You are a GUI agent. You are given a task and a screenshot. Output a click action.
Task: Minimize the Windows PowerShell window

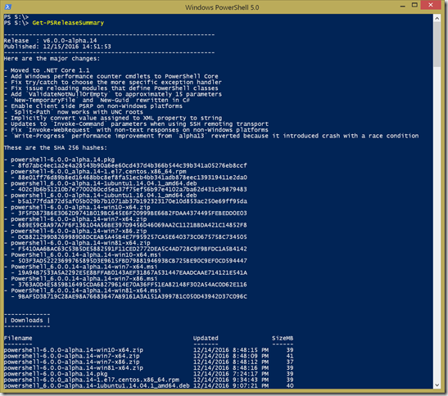click(x=403, y=6)
